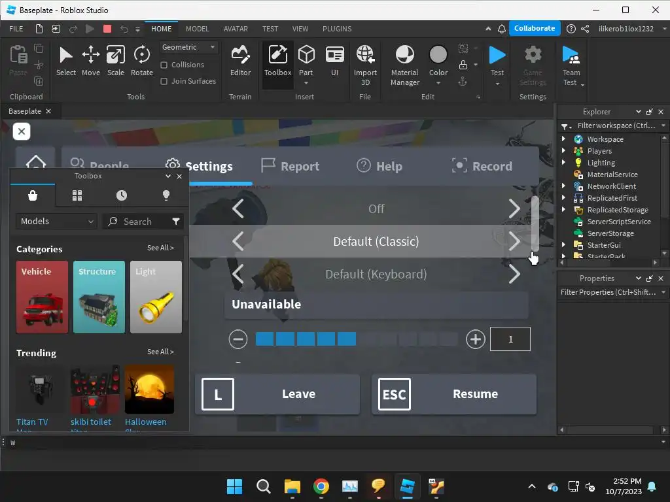Open the Models category dropdown in Toolbox
Viewport: 670px width, 502px height.
(56, 221)
